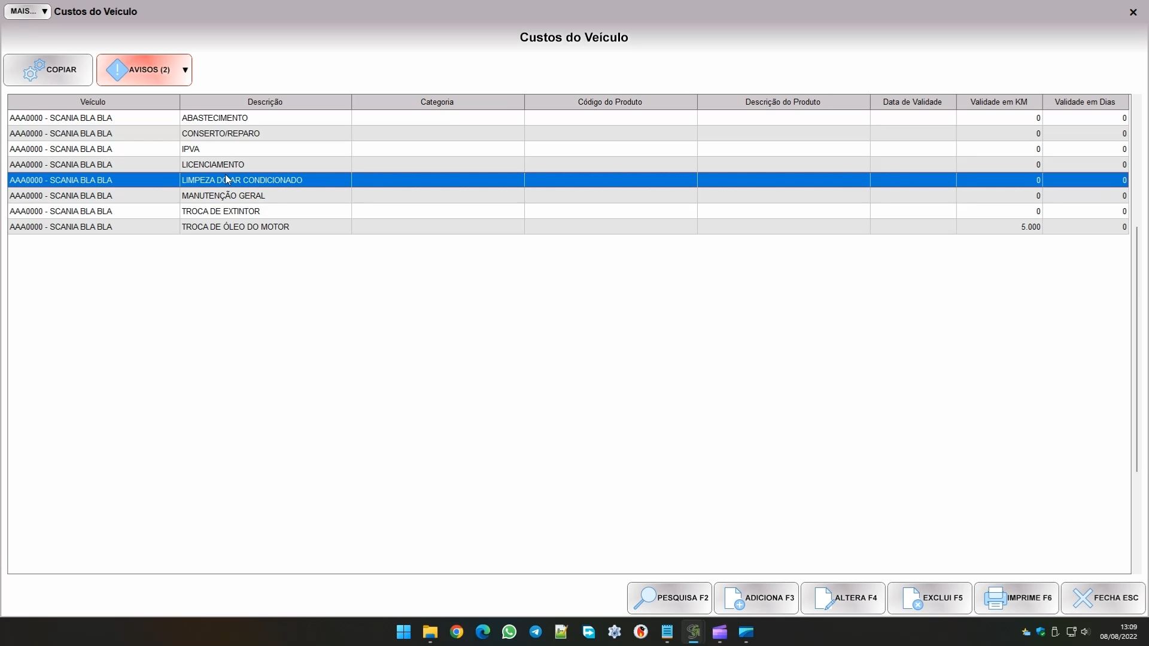Expand the AVISOS dropdown arrow
This screenshot has height=646, width=1149.
186,70
